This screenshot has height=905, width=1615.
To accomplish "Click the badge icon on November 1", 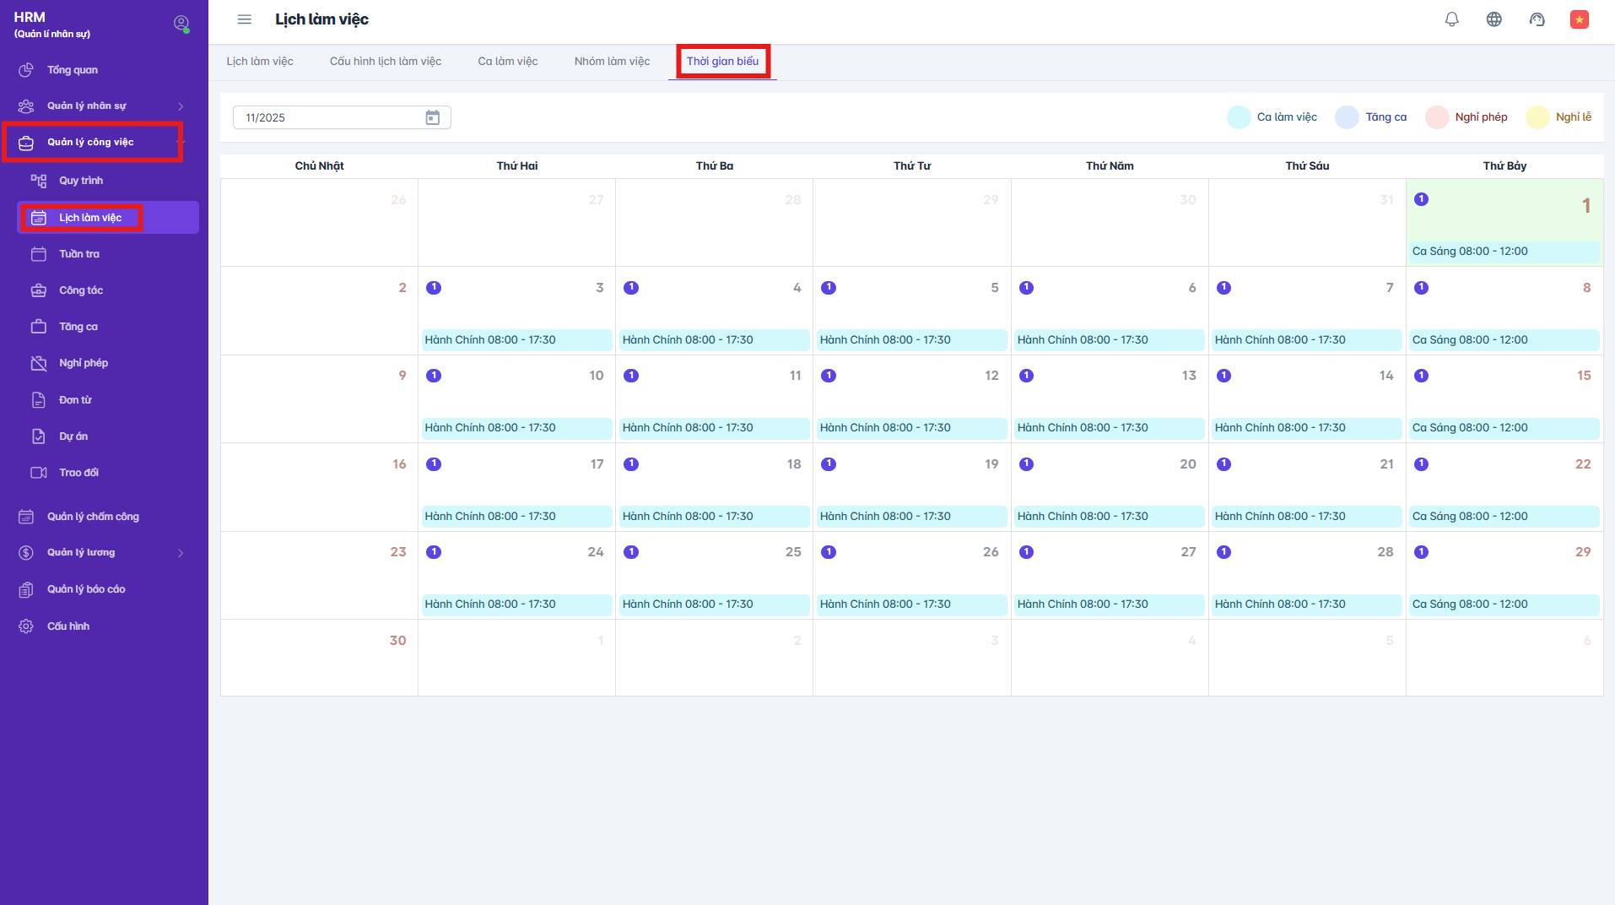I will [x=1421, y=199].
